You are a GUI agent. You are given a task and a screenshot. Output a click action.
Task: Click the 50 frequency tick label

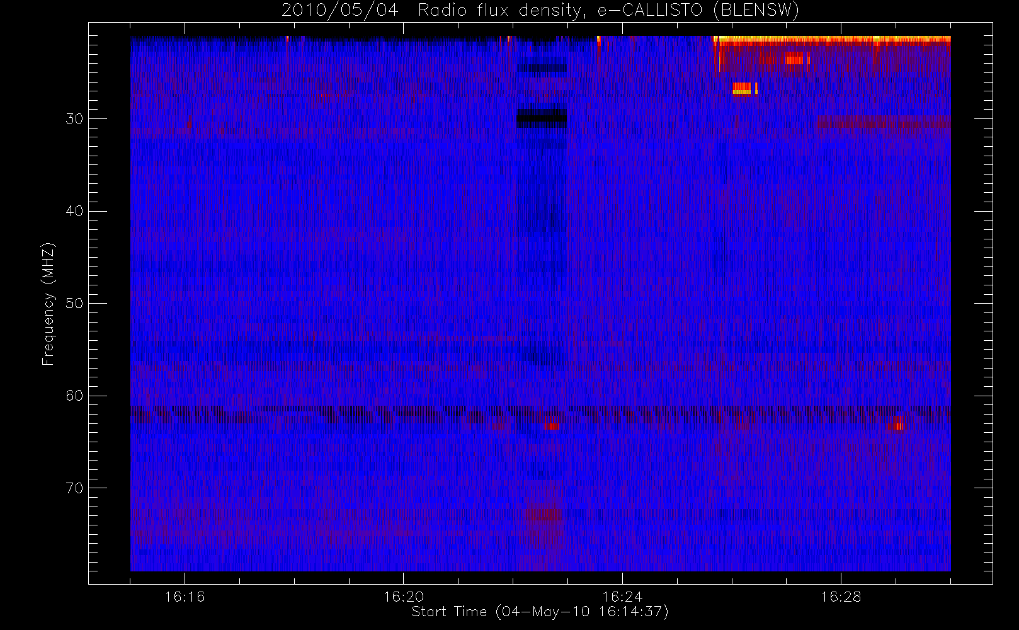point(74,304)
